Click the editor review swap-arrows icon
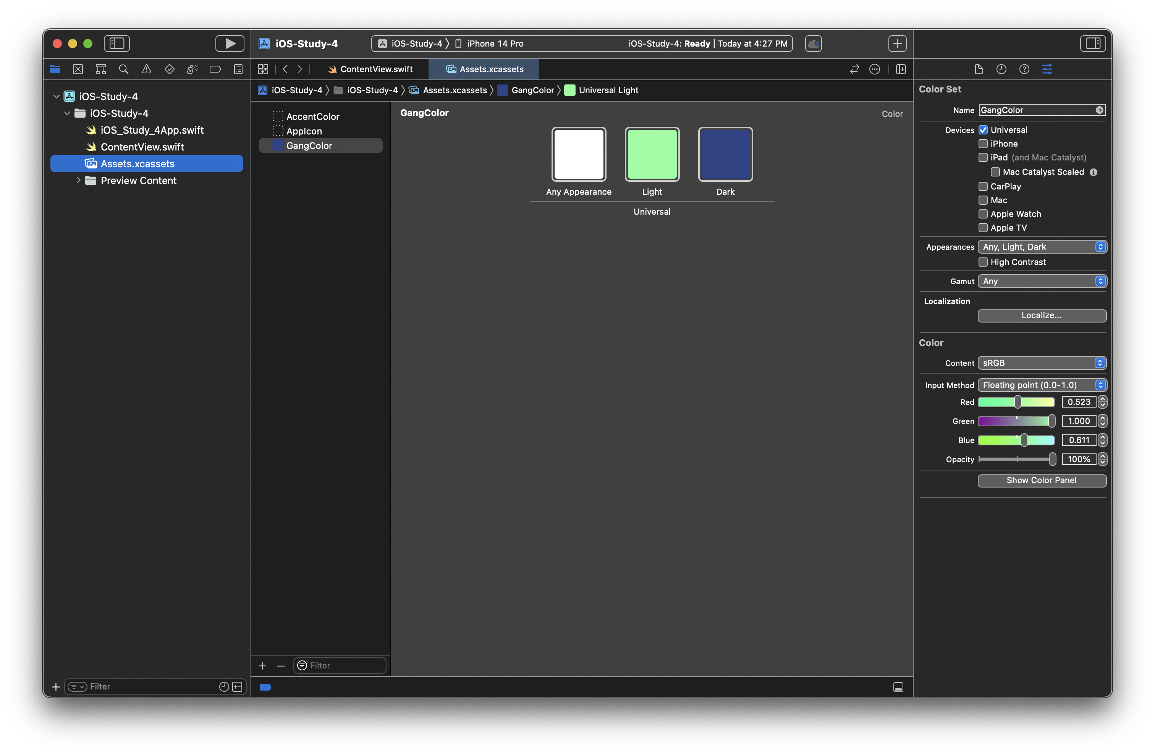 pyautogui.click(x=855, y=70)
